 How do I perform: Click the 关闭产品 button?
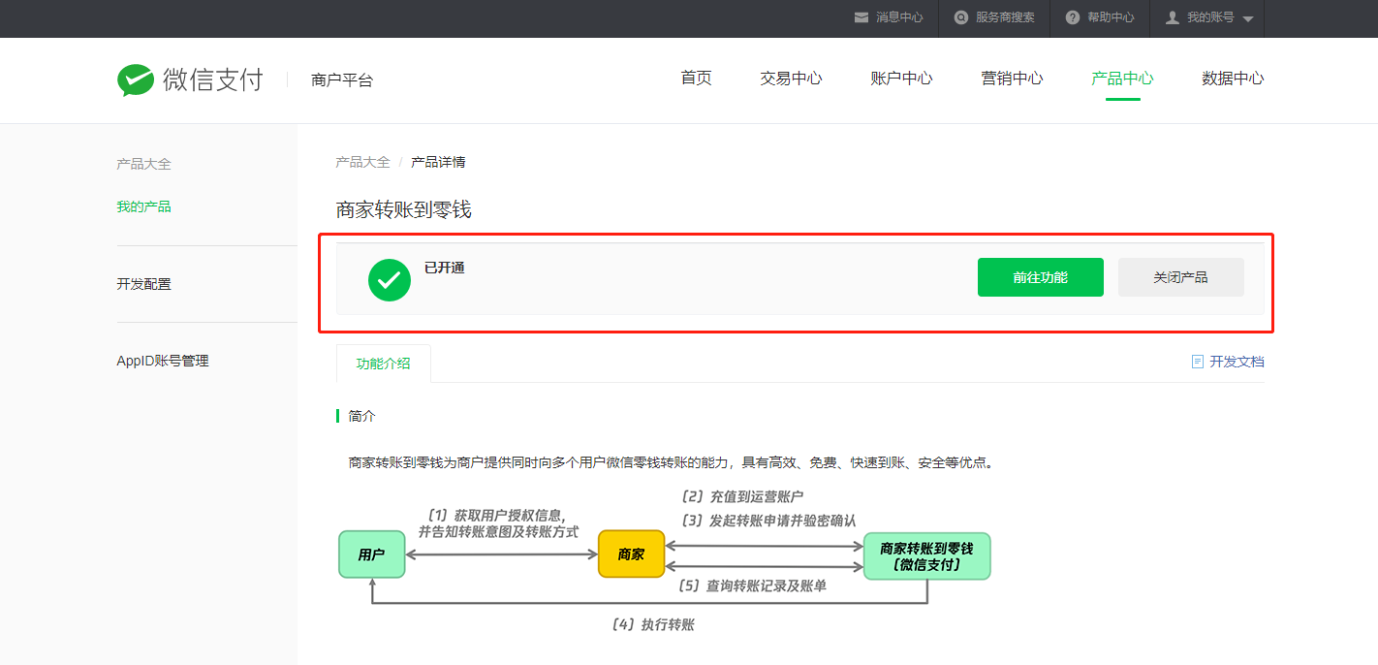click(1181, 277)
